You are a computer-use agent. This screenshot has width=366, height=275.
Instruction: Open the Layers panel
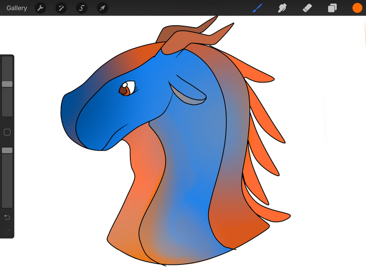click(332, 8)
